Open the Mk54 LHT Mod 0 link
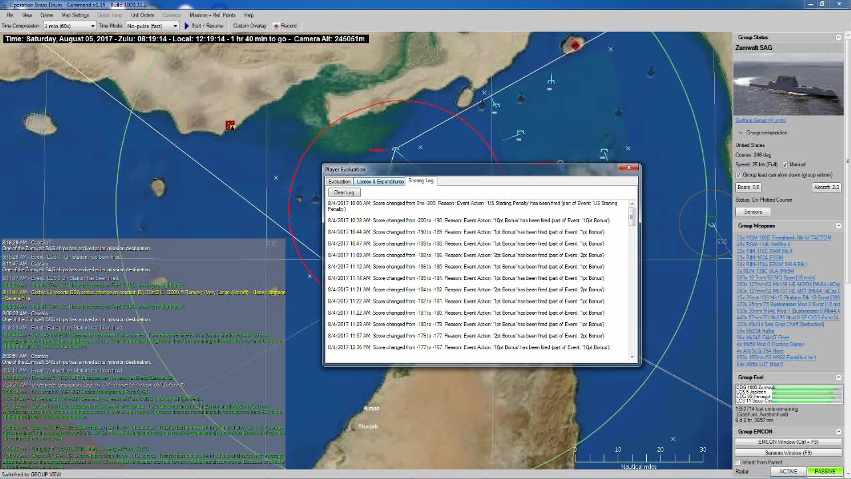Viewport: 851px width, 479px height. (760, 364)
